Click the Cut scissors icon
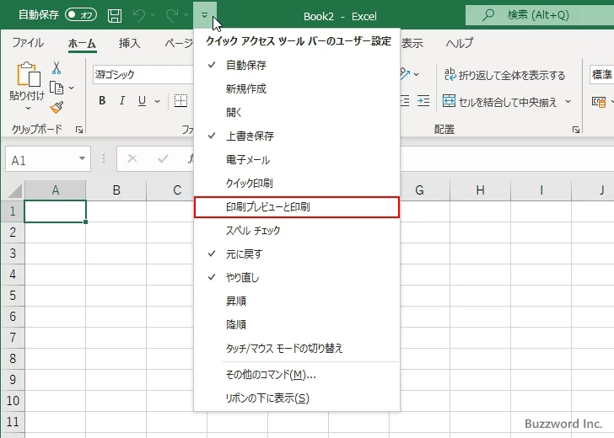 pyautogui.click(x=57, y=68)
